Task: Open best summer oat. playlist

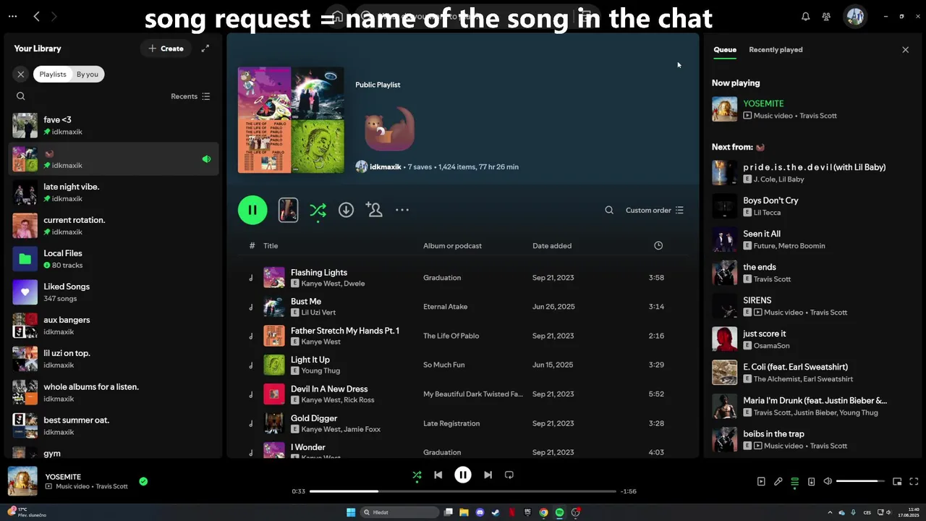Action: click(114, 425)
